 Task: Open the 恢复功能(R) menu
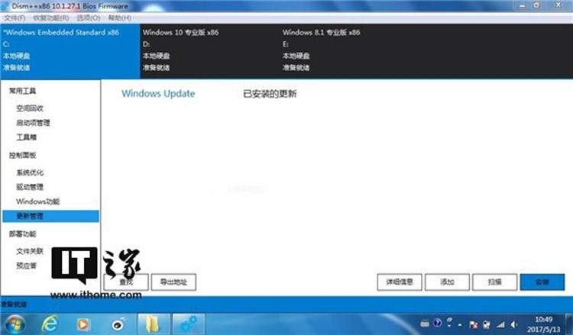pyautogui.click(x=51, y=18)
